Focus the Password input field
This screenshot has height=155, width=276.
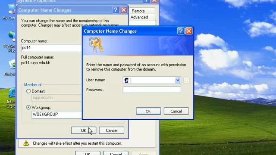click(152, 90)
